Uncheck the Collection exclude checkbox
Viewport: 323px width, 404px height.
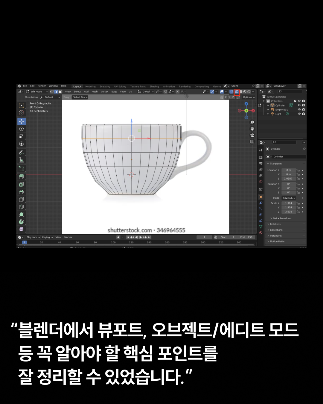295,101
